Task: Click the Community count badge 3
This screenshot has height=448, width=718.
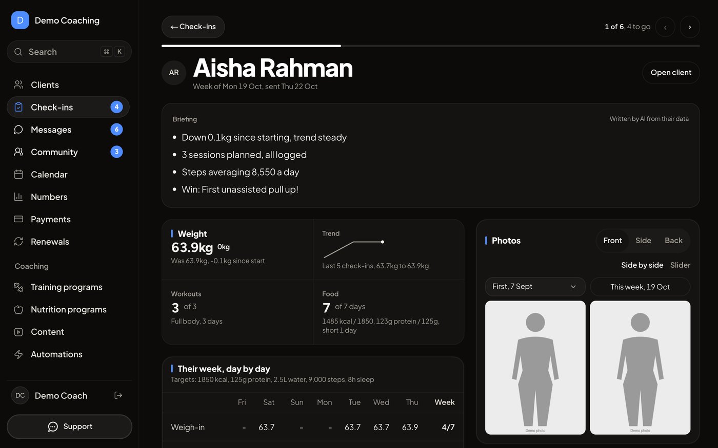Action: [116, 152]
